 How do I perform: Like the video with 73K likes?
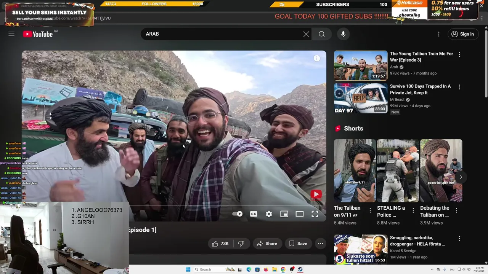[x=220, y=244]
